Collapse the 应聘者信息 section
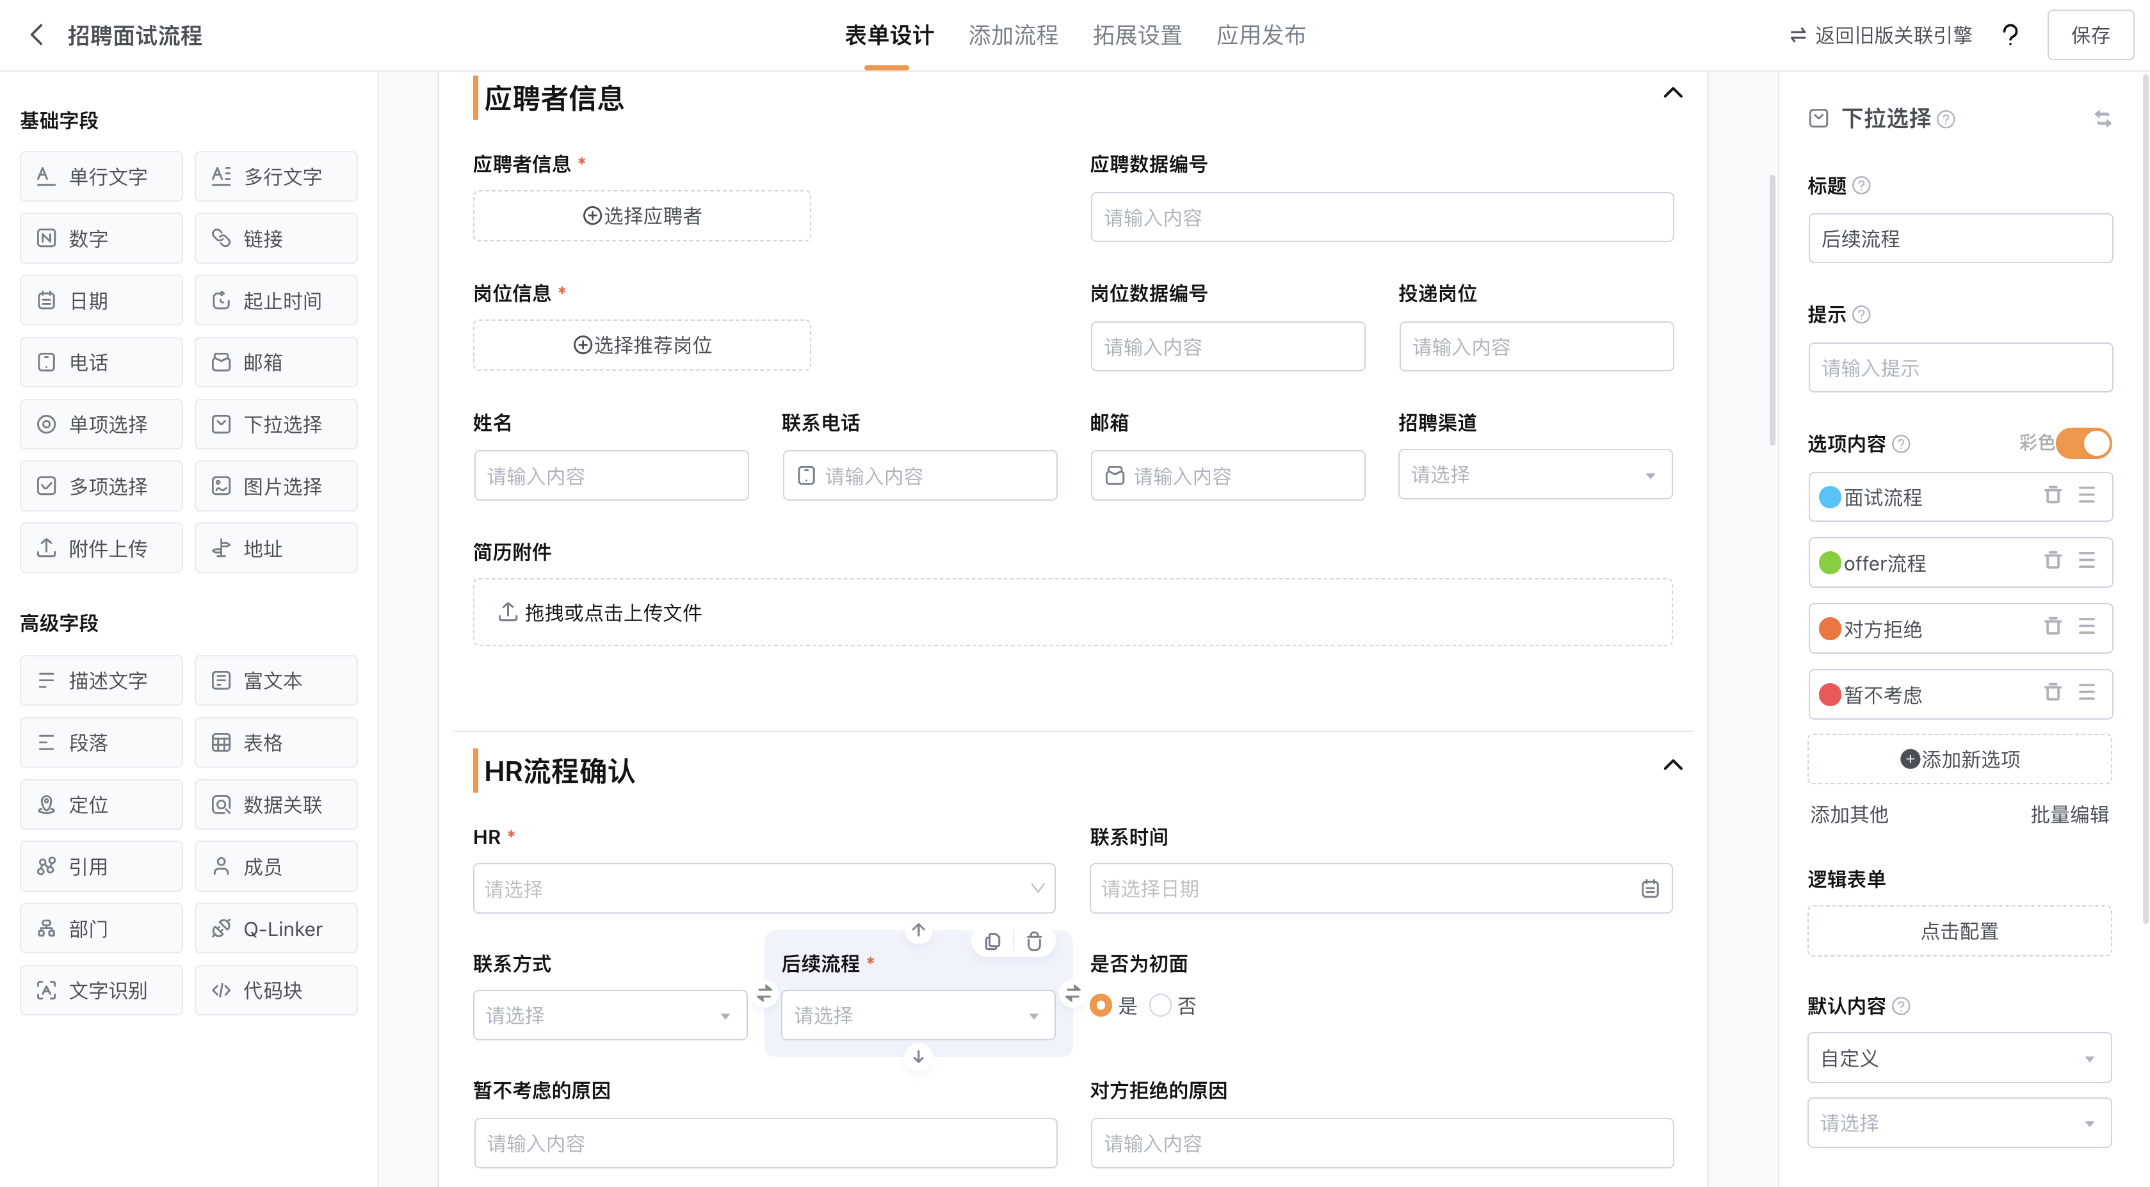Screen dimensions: 2150x1187 [1672, 93]
